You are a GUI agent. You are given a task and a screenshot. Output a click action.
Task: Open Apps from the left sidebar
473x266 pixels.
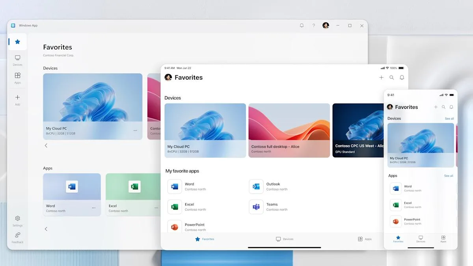pyautogui.click(x=17, y=78)
